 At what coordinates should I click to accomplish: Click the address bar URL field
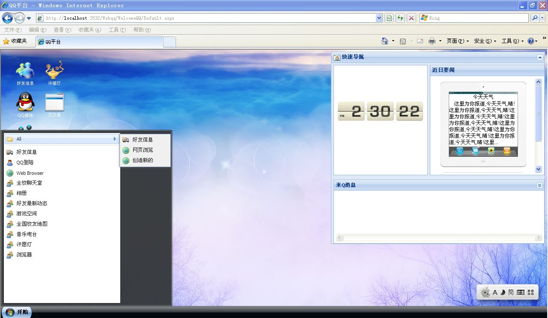[210, 18]
